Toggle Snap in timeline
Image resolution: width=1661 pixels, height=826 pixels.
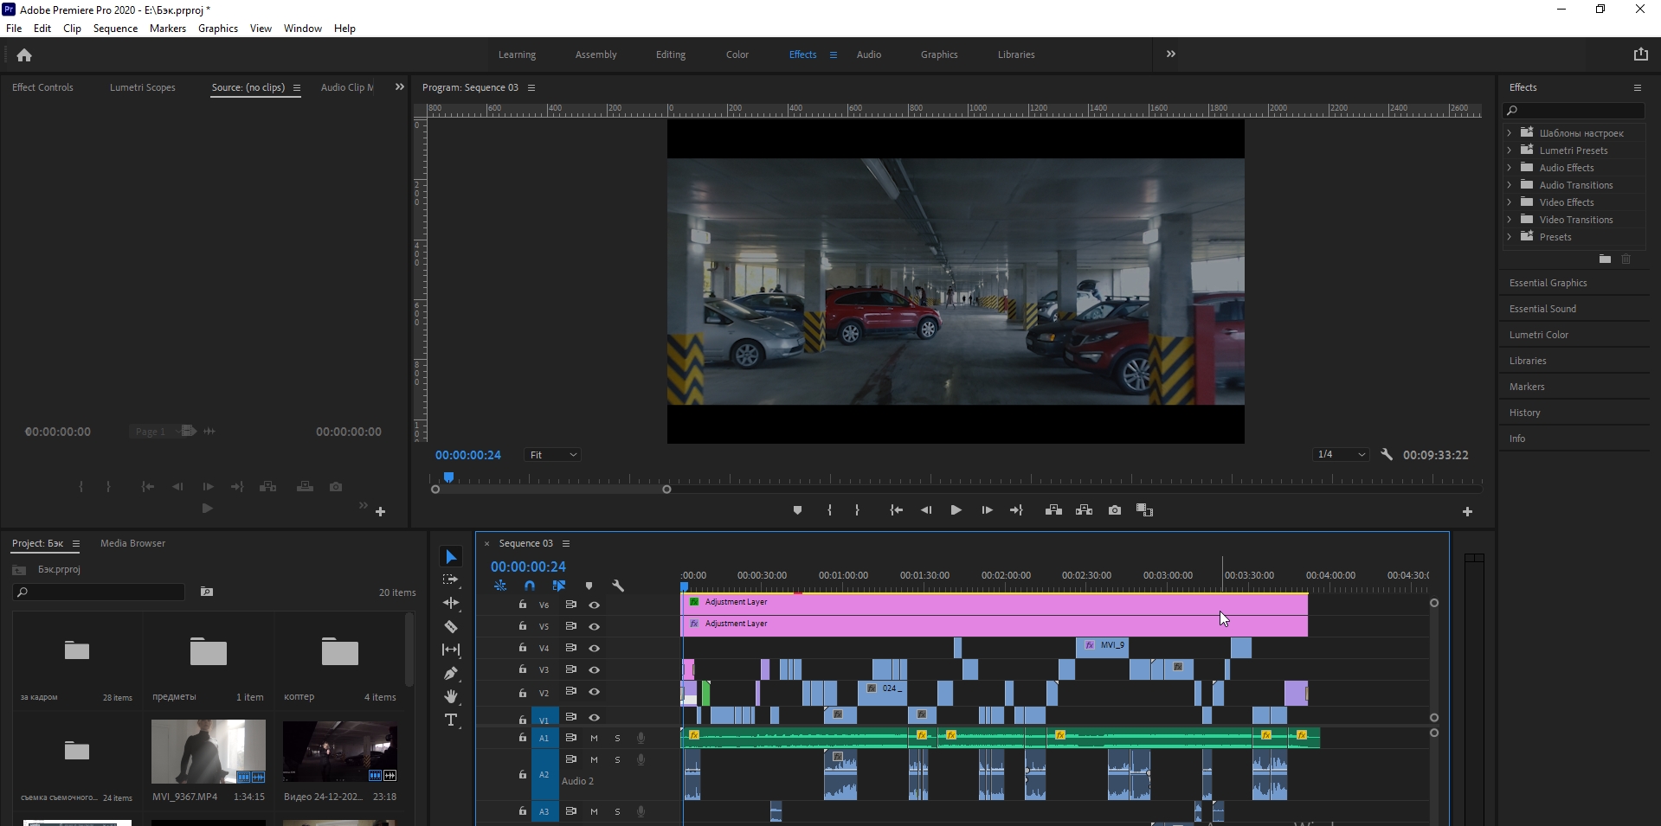tap(530, 586)
